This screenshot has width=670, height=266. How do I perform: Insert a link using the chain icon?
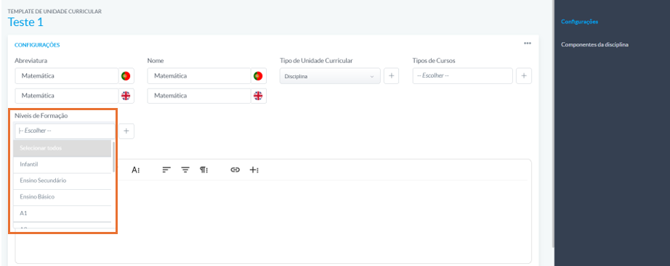(x=235, y=170)
